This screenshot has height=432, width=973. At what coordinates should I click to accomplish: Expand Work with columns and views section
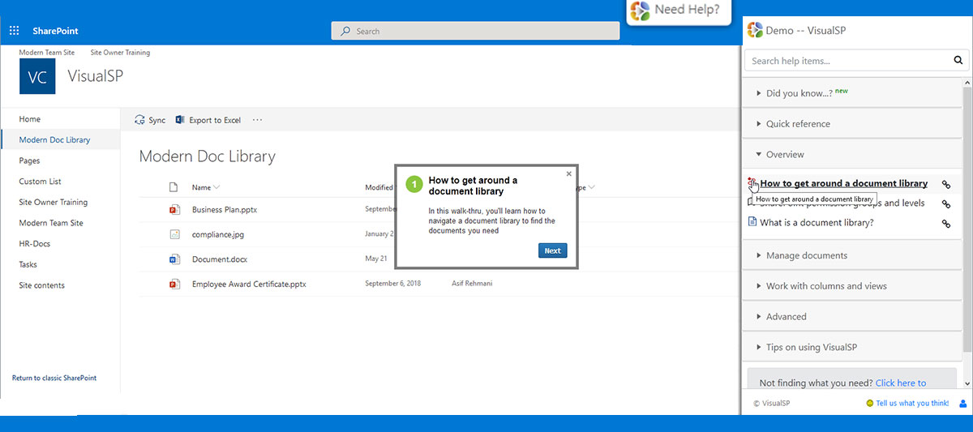pos(852,286)
